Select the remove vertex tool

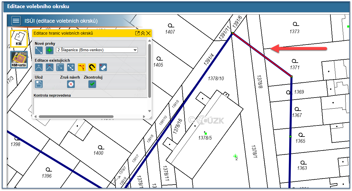pos(50,68)
